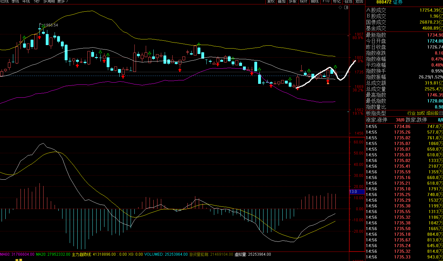Select the 5秒 interval
Screen dimensions: 443x261
[x=37, y=1]
